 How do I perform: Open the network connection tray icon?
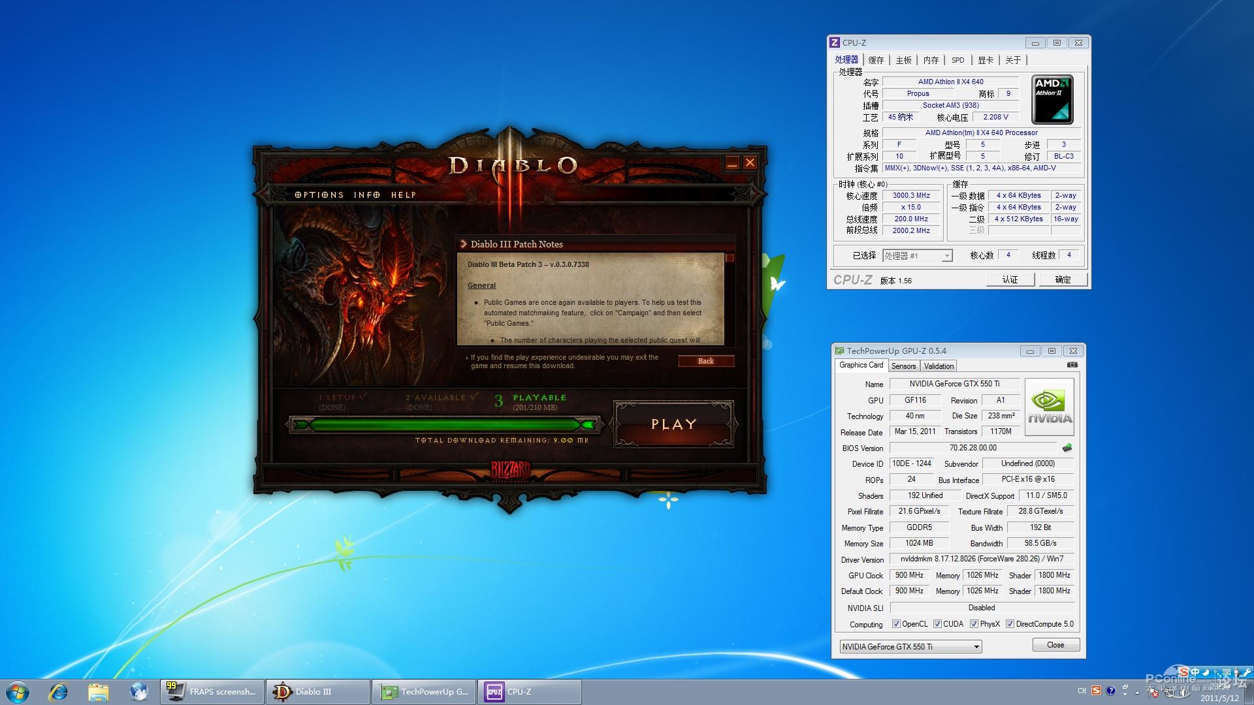pyautogui.click(x=1170, y=693)
